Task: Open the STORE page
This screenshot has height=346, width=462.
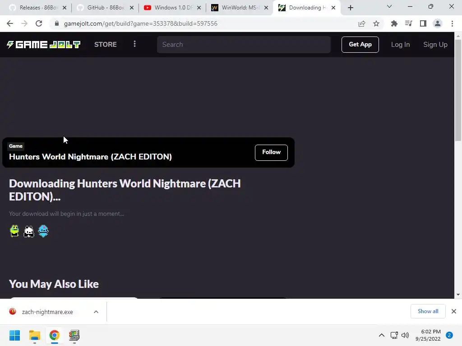Action: click(x=106, y=45)
